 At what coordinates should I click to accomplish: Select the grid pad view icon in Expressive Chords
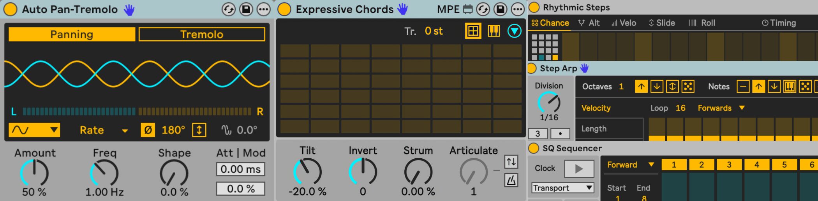tap(473, 31)
